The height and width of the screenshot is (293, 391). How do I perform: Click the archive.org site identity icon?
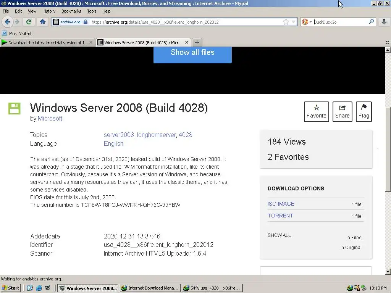coord(56,22)
